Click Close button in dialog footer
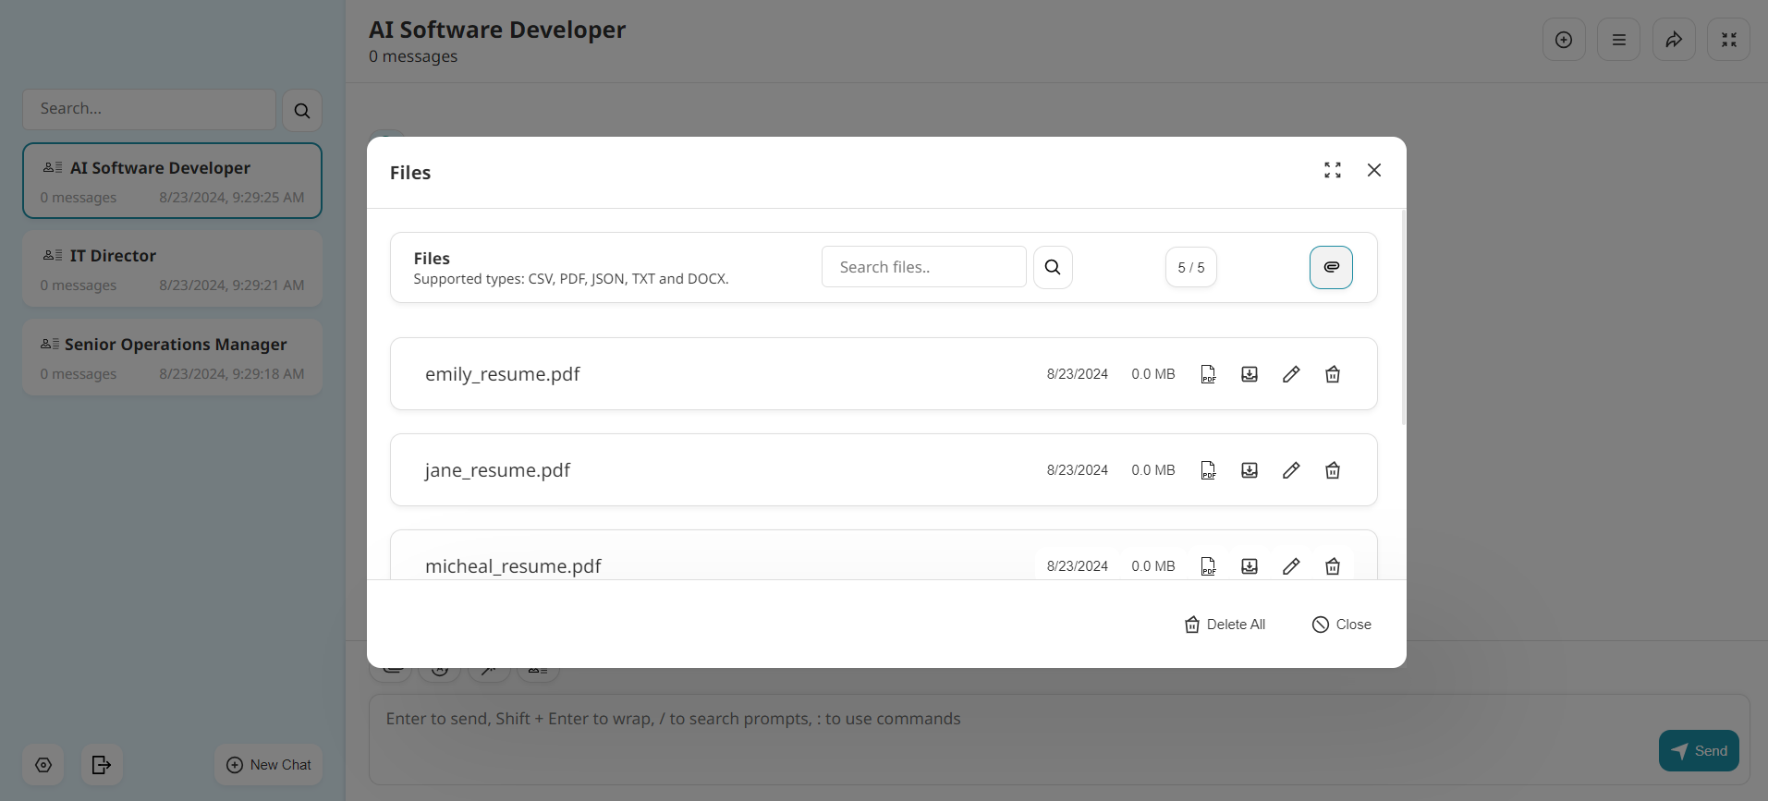 [1342, 625]
